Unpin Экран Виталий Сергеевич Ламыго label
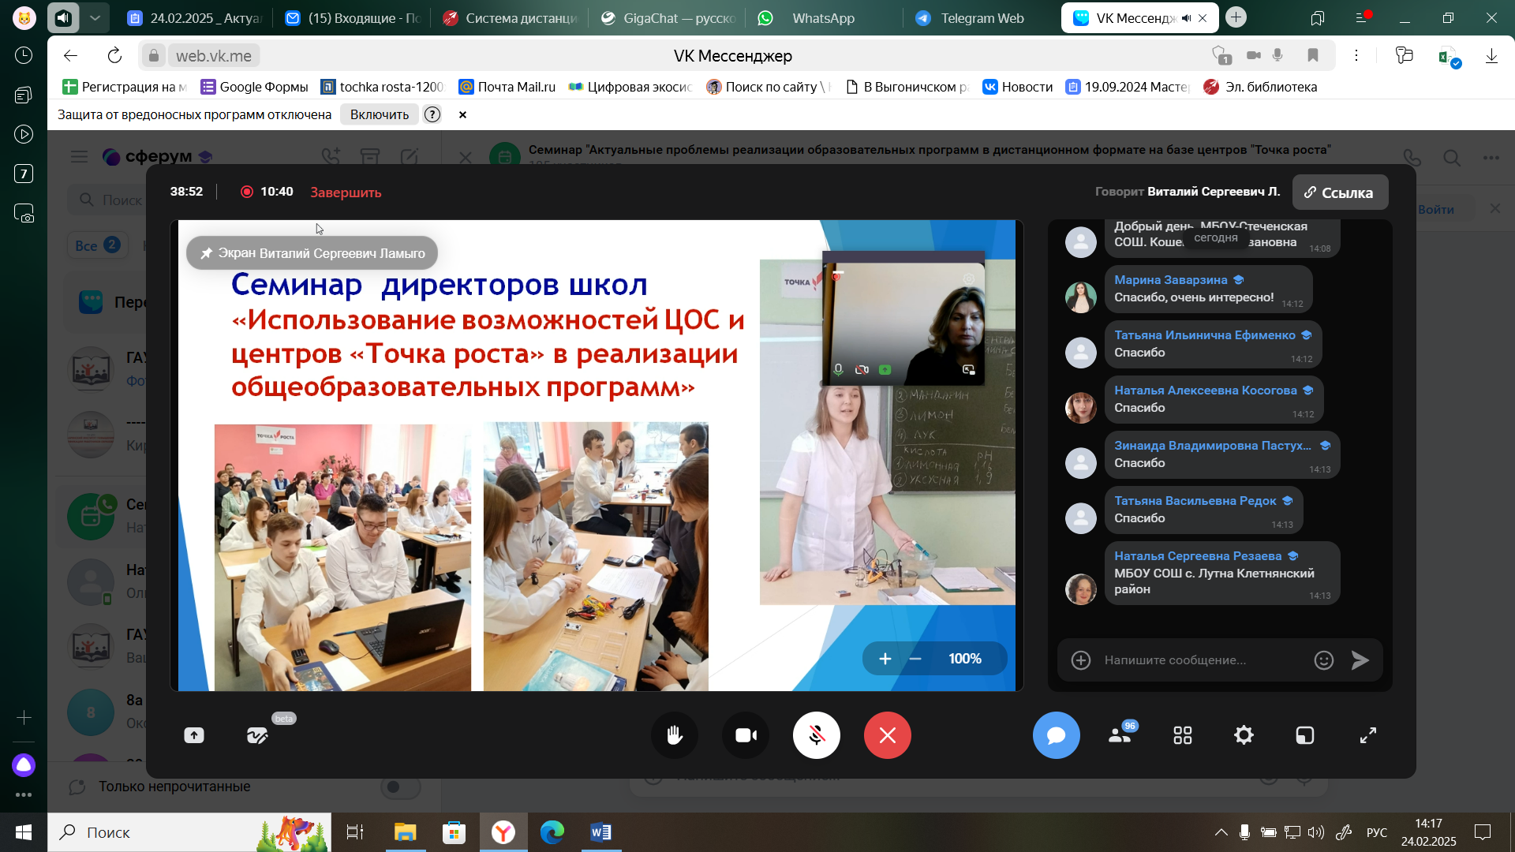The height and width of the screenshot is (852, 1515). (312, 253)
